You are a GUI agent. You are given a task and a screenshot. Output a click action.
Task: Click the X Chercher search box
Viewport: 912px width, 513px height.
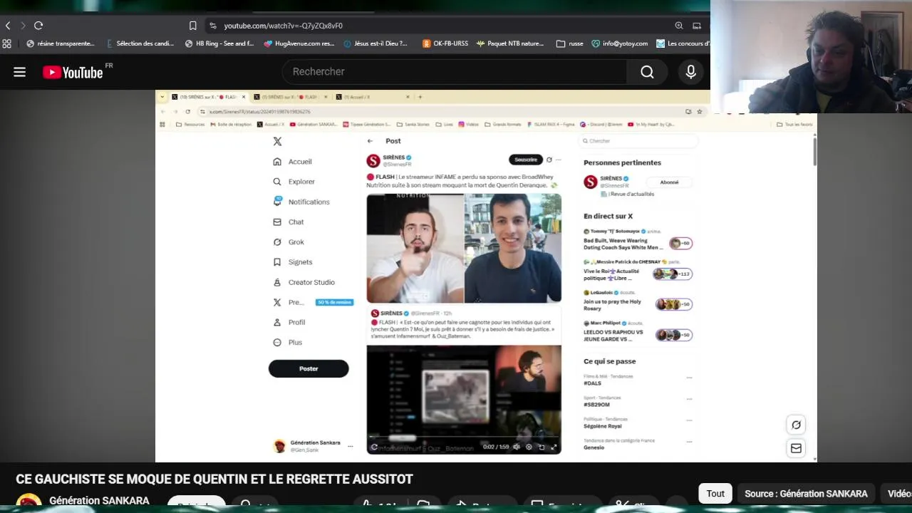pyautogui.click(x=638, y=141)
